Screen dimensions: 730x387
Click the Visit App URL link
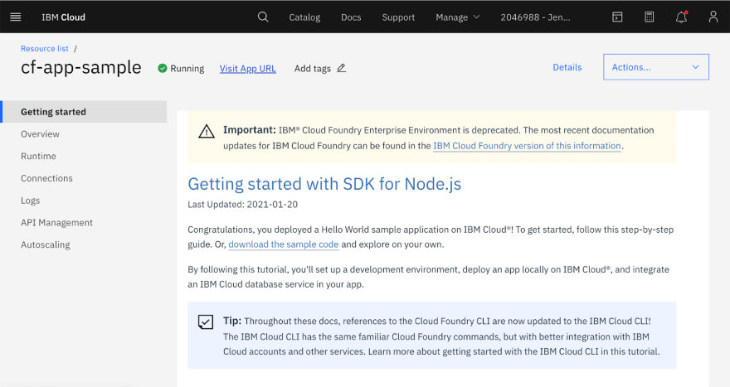click(248, 69)
